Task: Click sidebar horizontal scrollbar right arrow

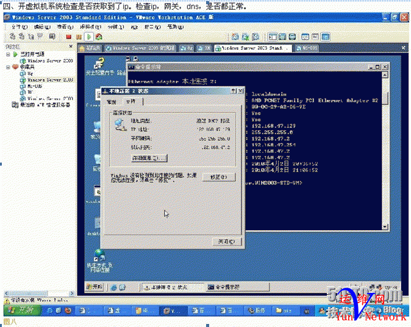Action: tap(71, 294)
